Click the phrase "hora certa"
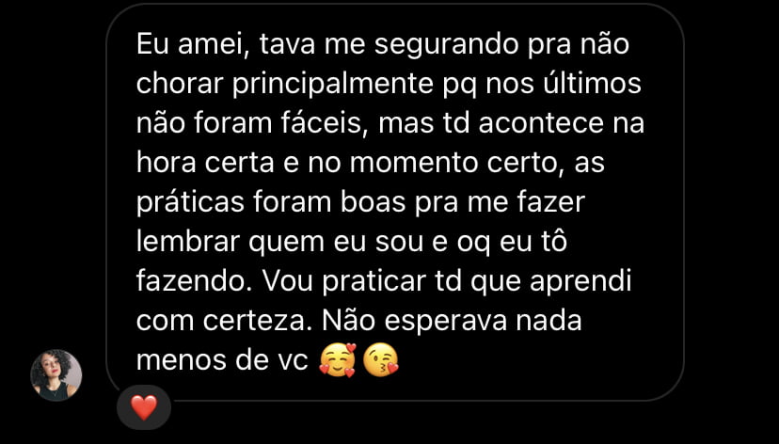 click(x=205, y=163)
